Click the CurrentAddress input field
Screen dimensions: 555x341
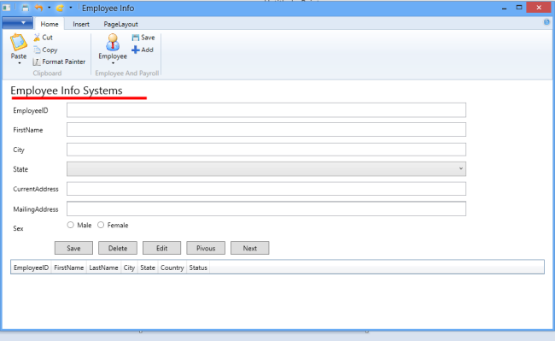[x=266, y=189]
